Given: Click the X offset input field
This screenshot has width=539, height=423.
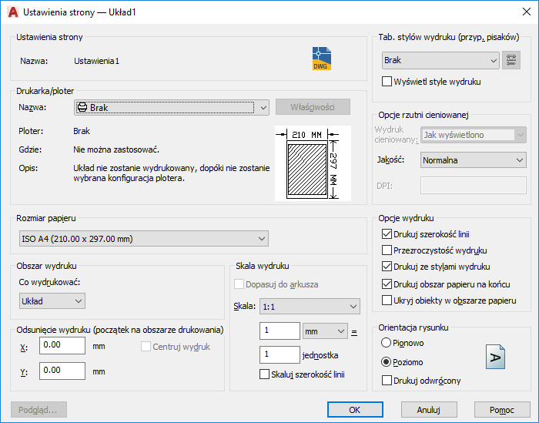Looking at the screenshot, I should 62,346.
